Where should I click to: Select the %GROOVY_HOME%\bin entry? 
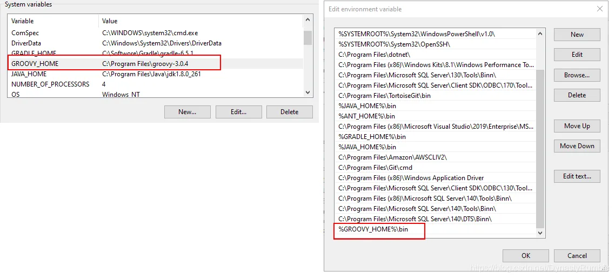pyautogui.click(x=436, y=229)
